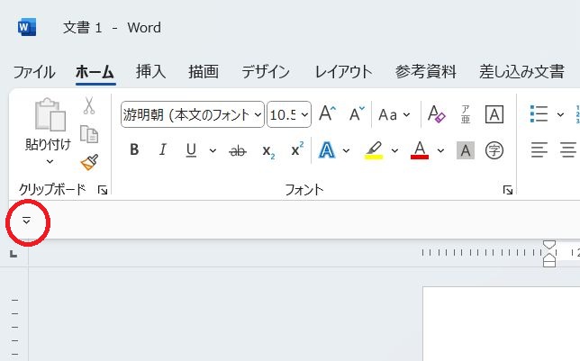Image resolution: width=580 pixels, height=361 pixels.
Task: Clear all formatting with eraser A icon
Action: [436, 113]
